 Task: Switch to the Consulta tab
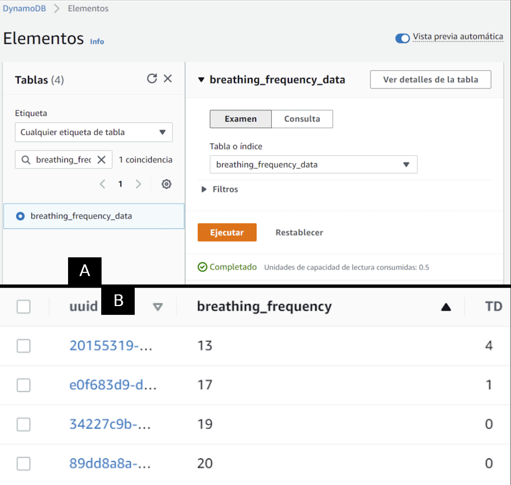click(x=302, y=119)
